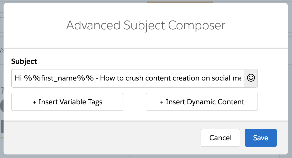Click the word "How" in the subject

pyautogui.click(x=107, y=78)
